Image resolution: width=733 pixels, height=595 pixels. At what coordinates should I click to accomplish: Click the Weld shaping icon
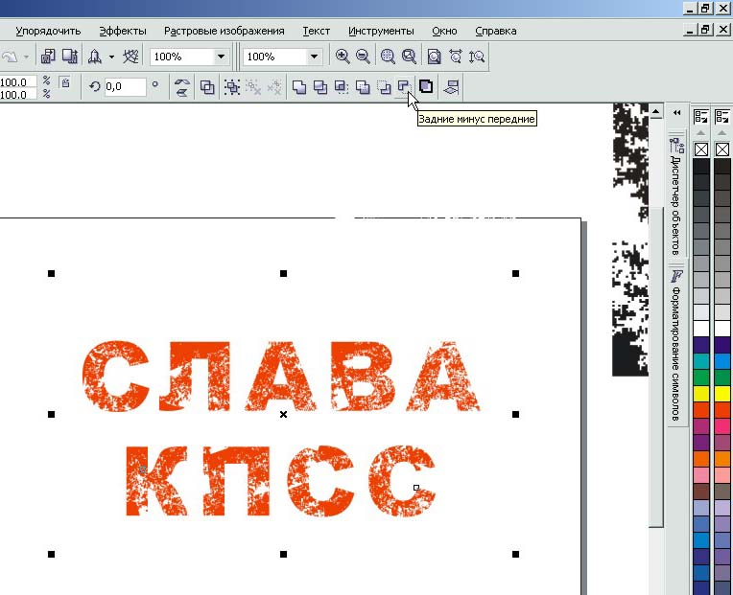(x=298, y=87)
